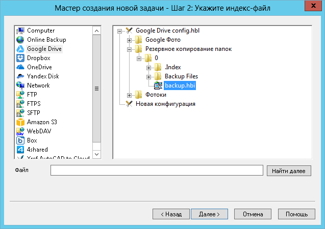The width and height of the screenshot is (325, 229).
Task: Click the backup.hbi index file icon
Action: click(x=158, y=85)
